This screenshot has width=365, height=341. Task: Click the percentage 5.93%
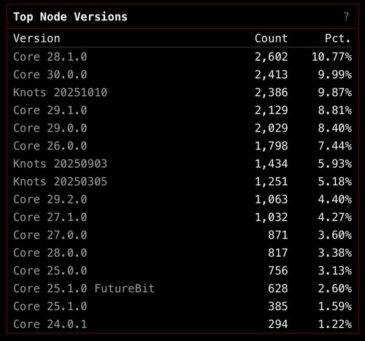click(335, 164)
